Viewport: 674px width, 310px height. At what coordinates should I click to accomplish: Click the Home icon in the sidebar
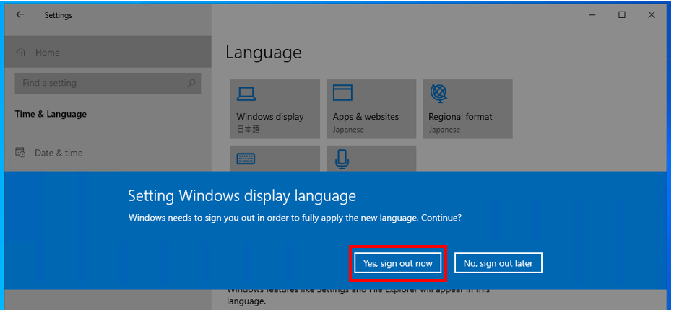(x=21, y=53)
